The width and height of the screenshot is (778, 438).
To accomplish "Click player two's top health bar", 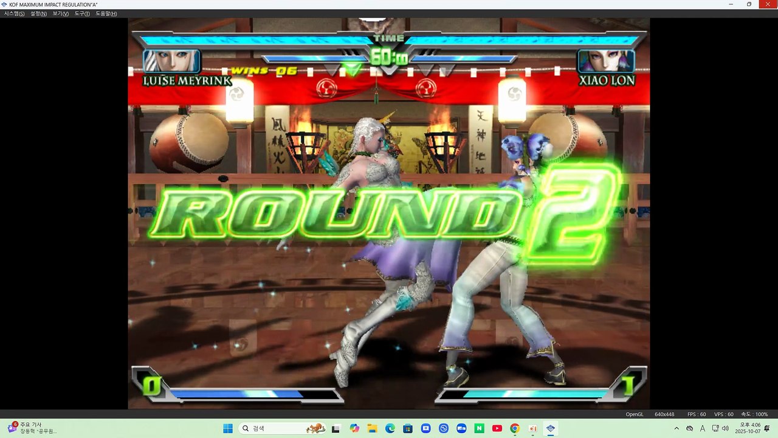I will (x=523, y=41).
